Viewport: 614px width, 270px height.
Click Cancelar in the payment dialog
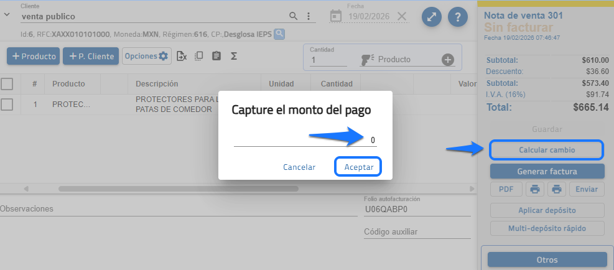(x=299, y=167)
